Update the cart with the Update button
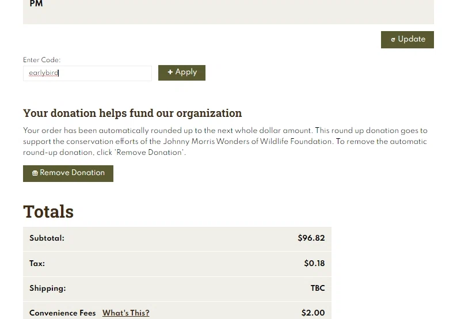The width and height of the screenshot is (457, 319). pyautogui.click(x=407, y=40)
